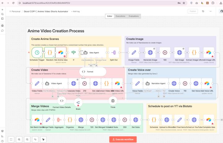Switch to the Executions tab
Viewport: 223px width, 143px height.
coord(120,16)
